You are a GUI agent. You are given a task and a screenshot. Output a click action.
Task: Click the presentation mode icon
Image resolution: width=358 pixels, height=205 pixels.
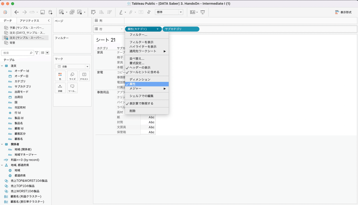(x=203, y=12)
